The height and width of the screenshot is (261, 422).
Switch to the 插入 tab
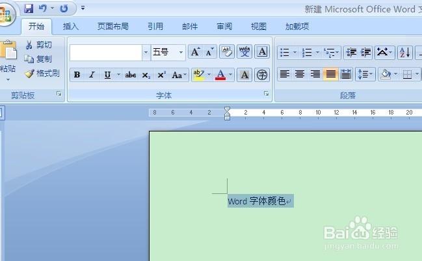[x=70, y=27]
